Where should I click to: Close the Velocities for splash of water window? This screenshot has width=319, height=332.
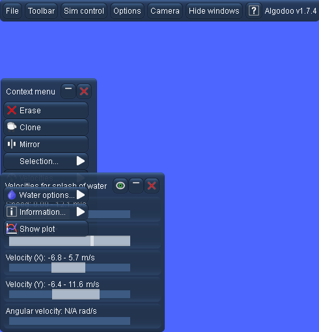tap(152, 186)
